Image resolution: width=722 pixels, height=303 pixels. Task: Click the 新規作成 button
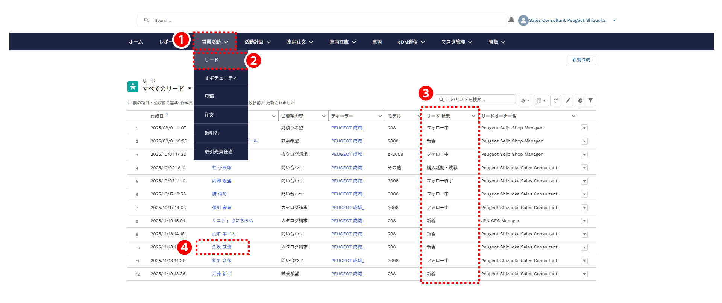(581, 60)
